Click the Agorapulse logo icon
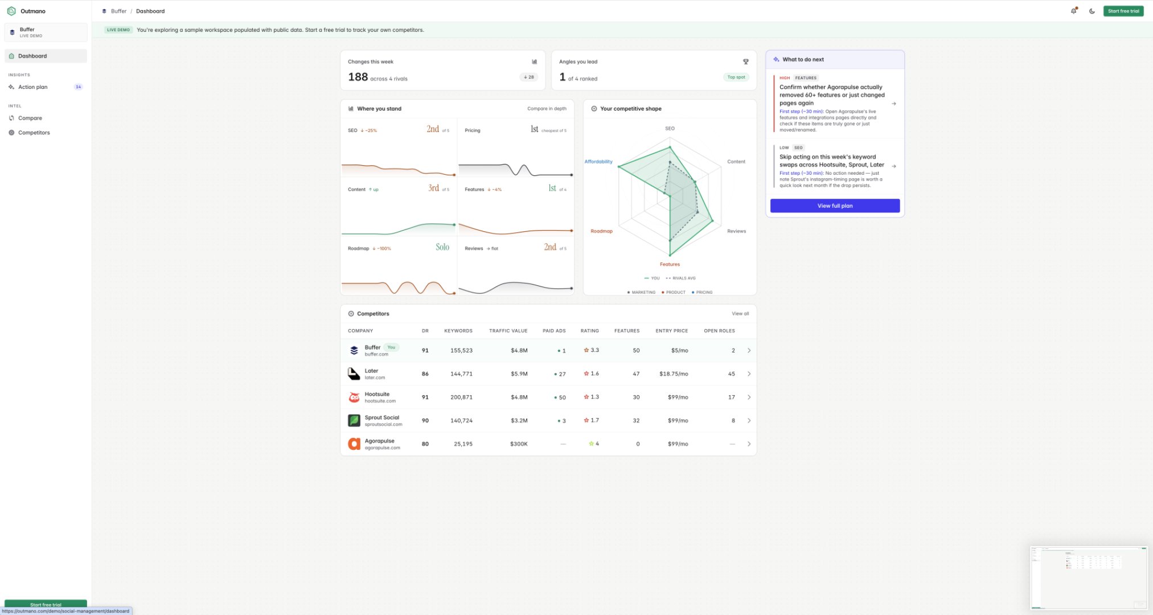The height and width of the screenshot is (615, 1153). click(354, 444)
